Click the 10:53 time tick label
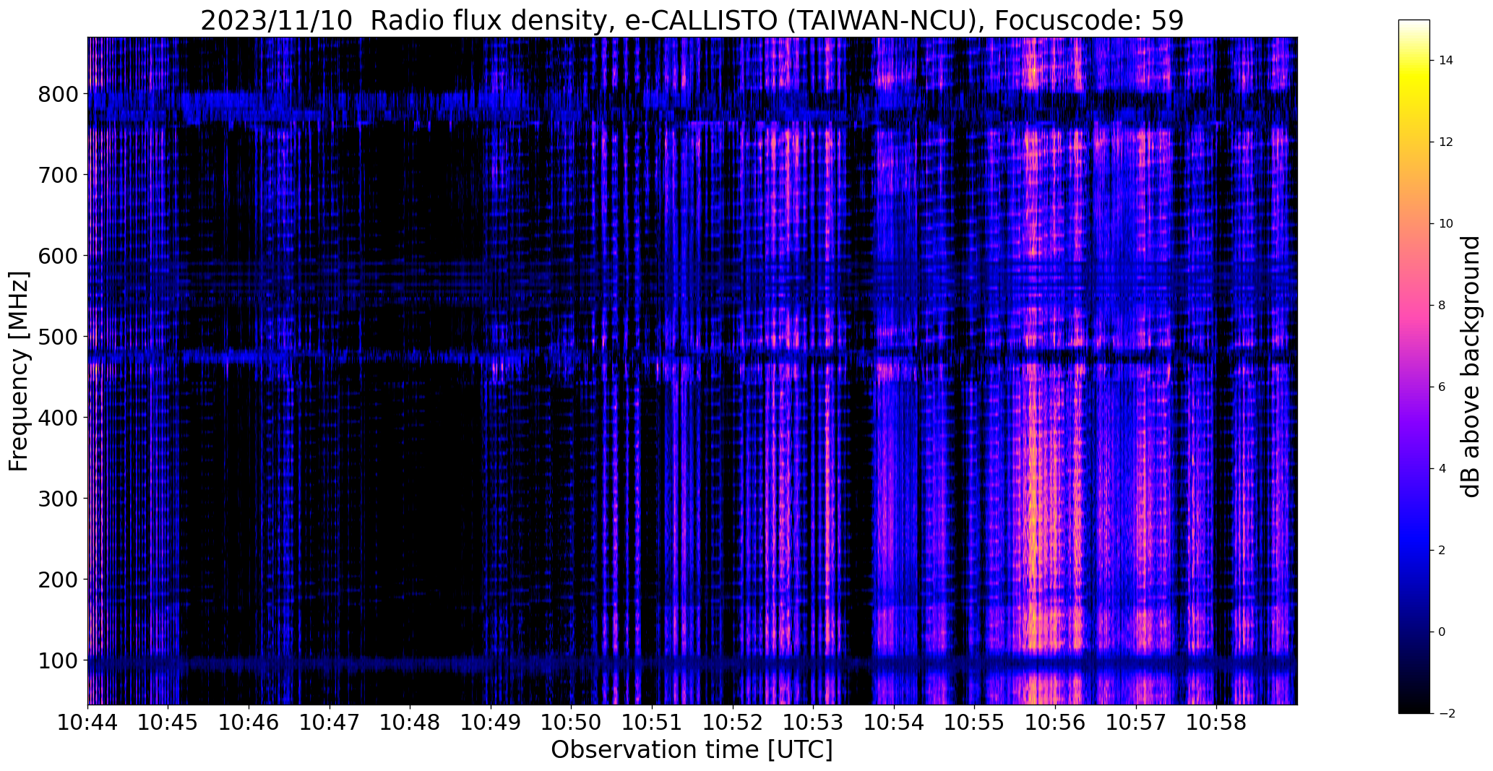Image resolution: width=1493 pixels, height=771 pixels. pos(813,722)
